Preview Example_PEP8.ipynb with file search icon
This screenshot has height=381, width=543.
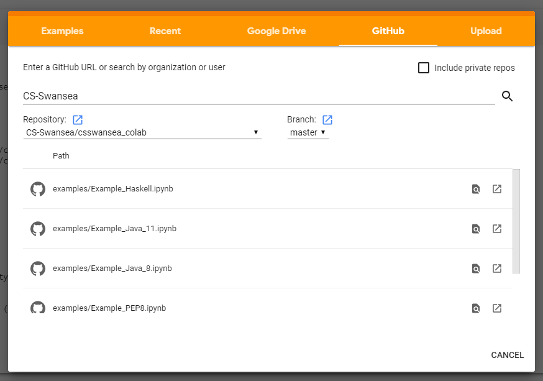476,308
